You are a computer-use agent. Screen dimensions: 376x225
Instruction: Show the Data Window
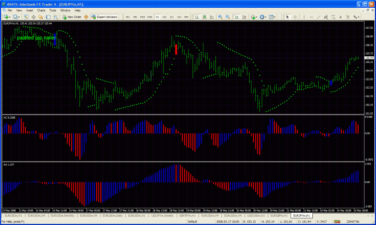coord(34,17)
